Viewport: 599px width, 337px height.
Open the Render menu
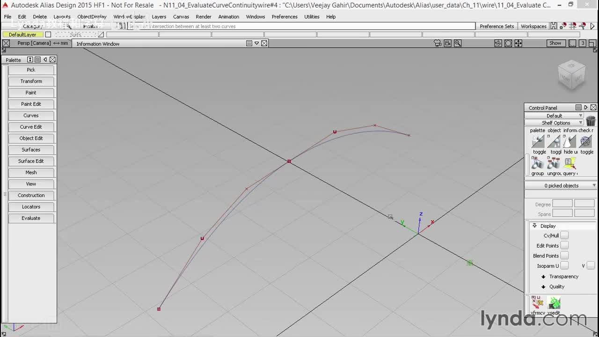204,17
